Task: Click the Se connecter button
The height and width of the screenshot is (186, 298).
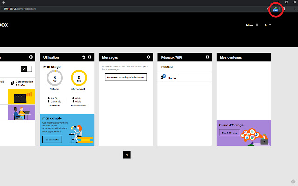Action: tap(52, 139)
